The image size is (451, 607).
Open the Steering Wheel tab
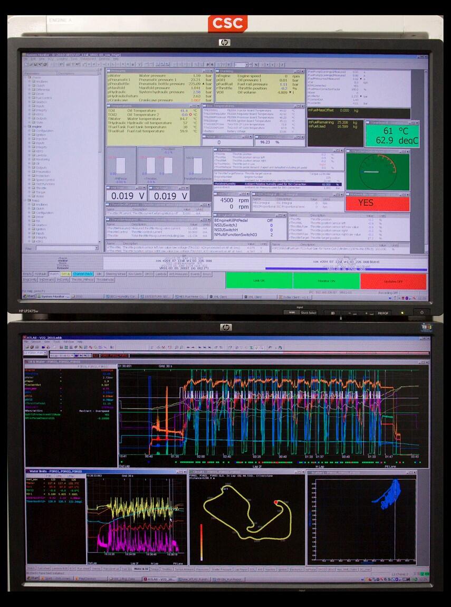116,274
